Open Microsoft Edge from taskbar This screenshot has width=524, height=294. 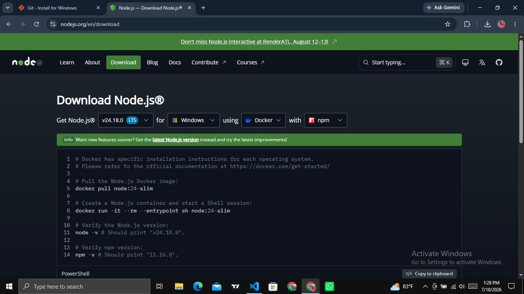click(198, 286)
